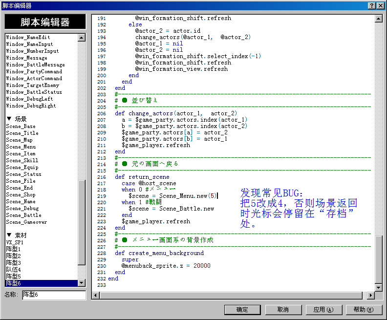The height and width of the screenshot is (320, 387).
Task: Click line 206 def change_actors code
Action: [176, 113]
